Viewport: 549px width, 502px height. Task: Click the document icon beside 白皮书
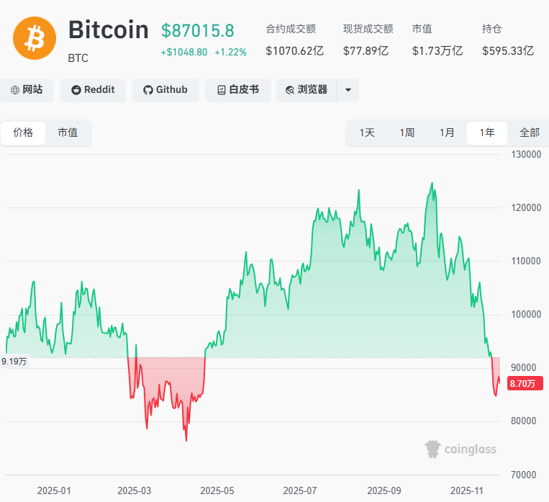[221, 90]
